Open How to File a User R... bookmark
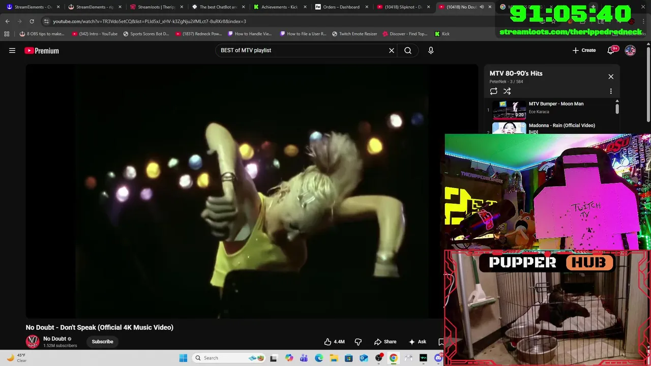Viewport: 651px width, 366px height. [304, 34]
